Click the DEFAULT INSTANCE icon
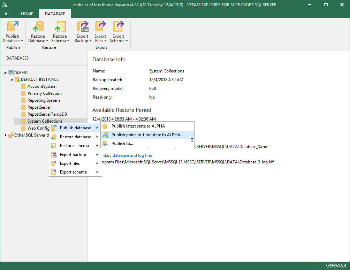Image resolution: width=350 pixels, height=270 pixels. [17, 79]
